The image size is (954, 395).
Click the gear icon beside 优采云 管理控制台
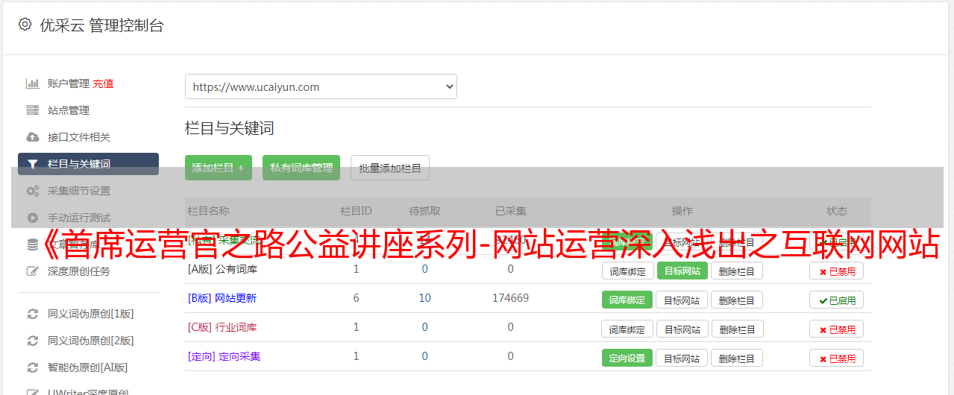[25, 25]
